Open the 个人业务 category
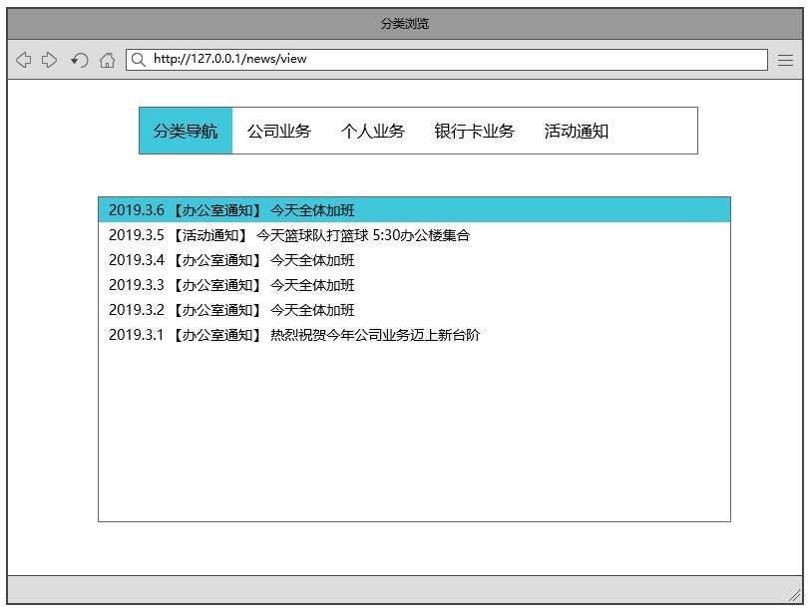The height and width of the screenshot is (610, 809). click(372, 131)
